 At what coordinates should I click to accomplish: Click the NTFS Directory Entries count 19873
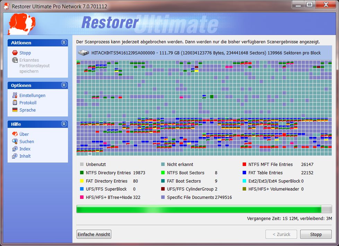point(139,173)
